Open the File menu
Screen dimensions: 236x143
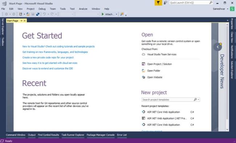pyautogui.click(x=3, y=9)
